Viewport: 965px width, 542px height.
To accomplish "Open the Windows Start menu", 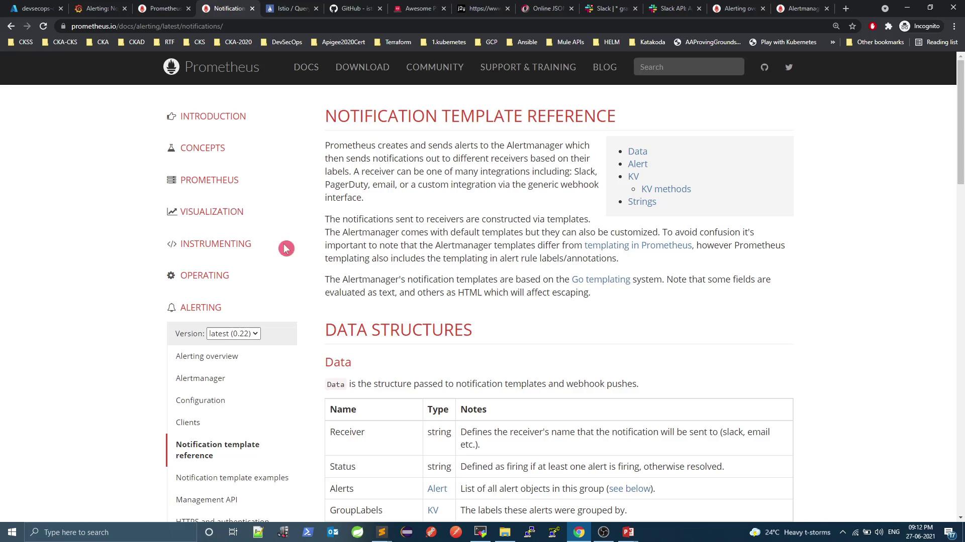I will (12, 532).
